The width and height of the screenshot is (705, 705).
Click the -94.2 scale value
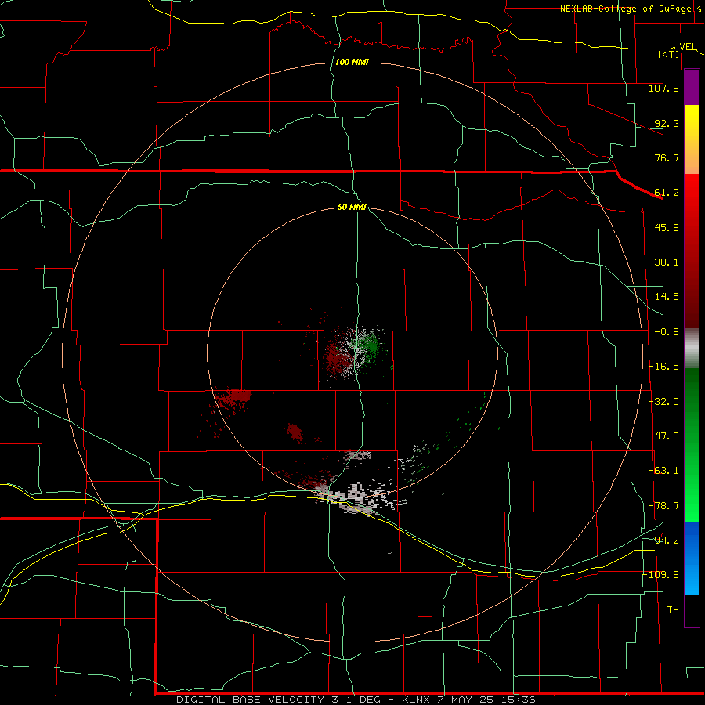point(663,540)
